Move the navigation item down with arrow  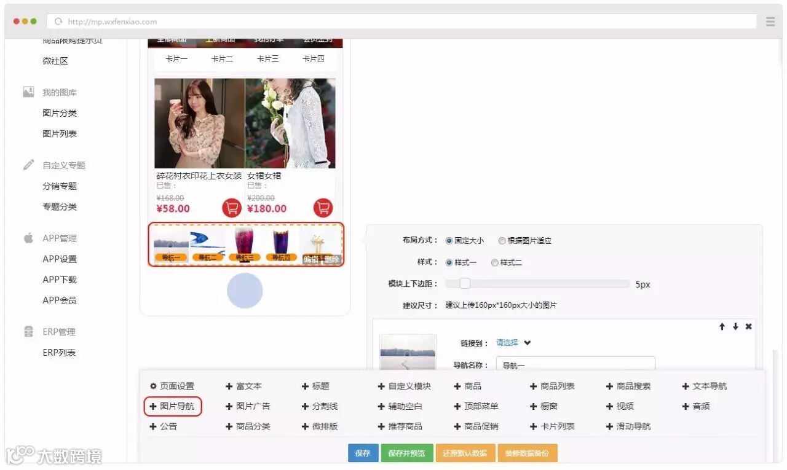[735, 326]
